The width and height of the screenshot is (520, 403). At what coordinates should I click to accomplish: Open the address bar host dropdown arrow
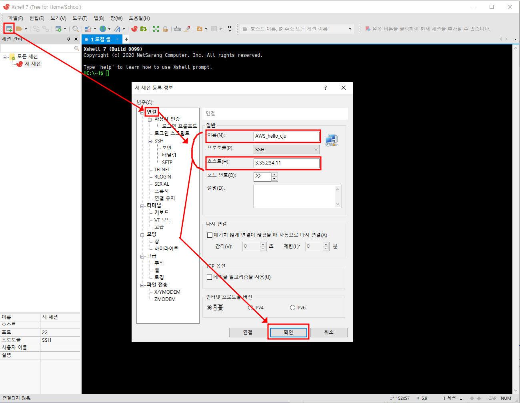click(350, 29)
